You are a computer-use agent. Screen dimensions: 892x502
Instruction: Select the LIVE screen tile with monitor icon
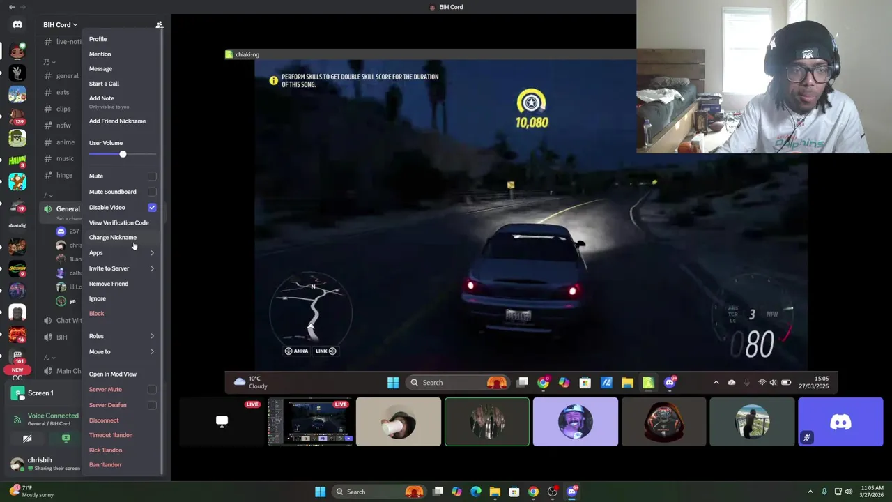tap(222, 422)
